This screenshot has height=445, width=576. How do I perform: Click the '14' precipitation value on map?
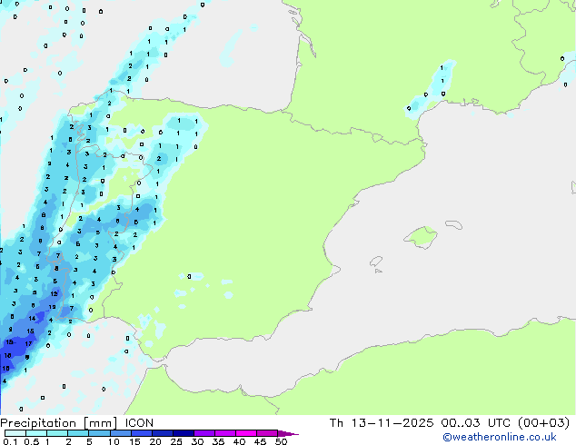pyautogui.click(x=33, y=319)
